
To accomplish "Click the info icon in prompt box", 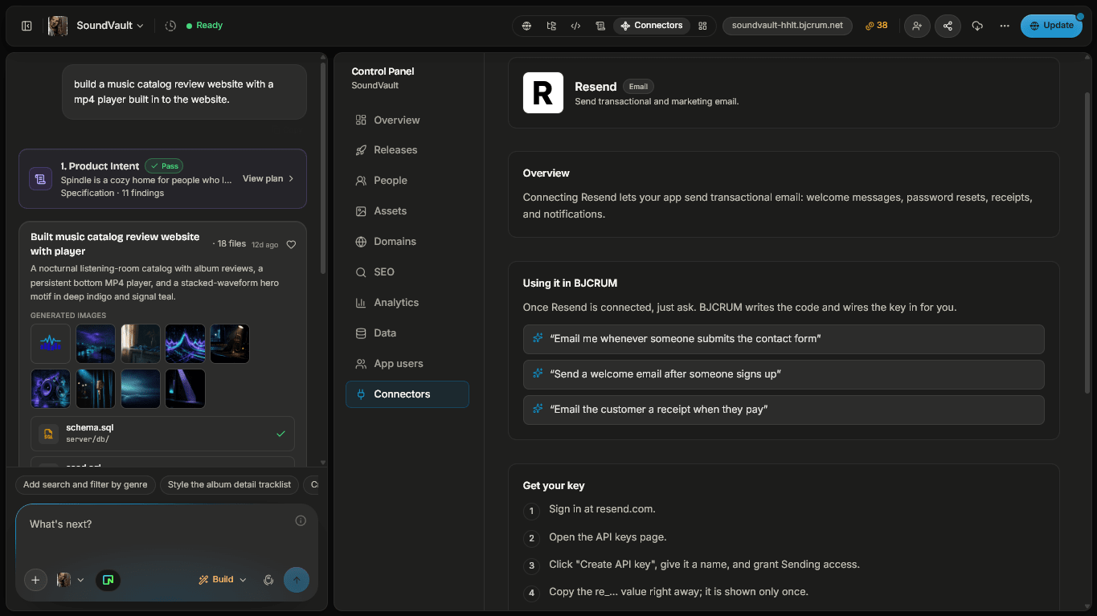I will click(x=301, y=520).
